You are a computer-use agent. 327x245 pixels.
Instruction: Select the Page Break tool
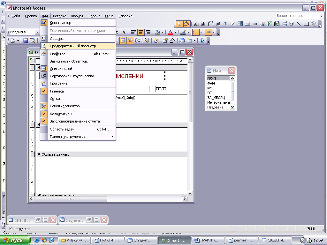pos(284,24)
